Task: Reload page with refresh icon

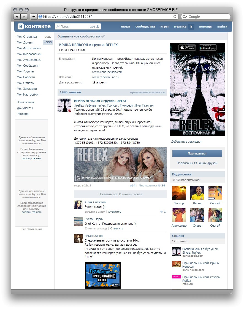Action: coord(175,17)
